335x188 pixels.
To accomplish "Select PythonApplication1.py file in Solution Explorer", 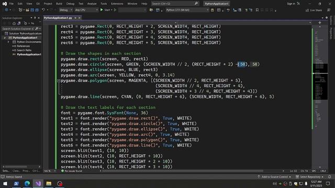I will pyautogui.click(x=29, y=54).
